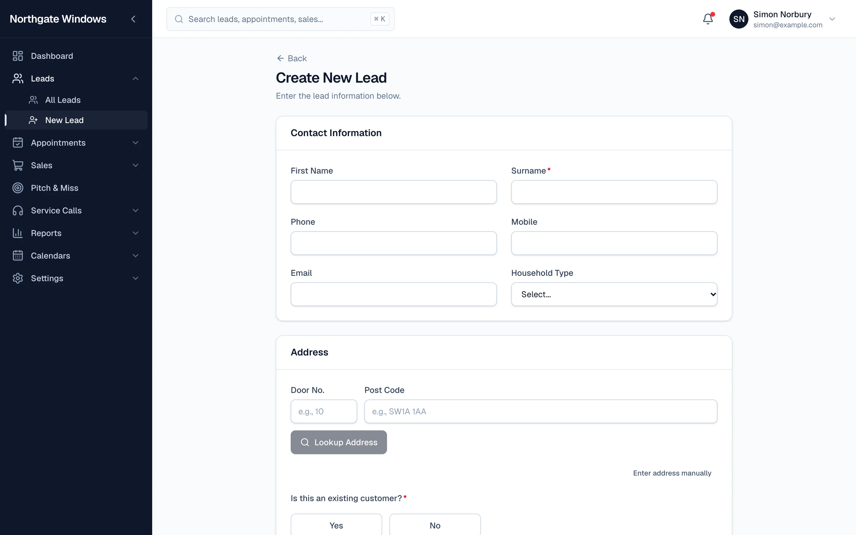856x535 pixels.
Task: Open the Household Type dropdown
Action: (x=614, y=294)
